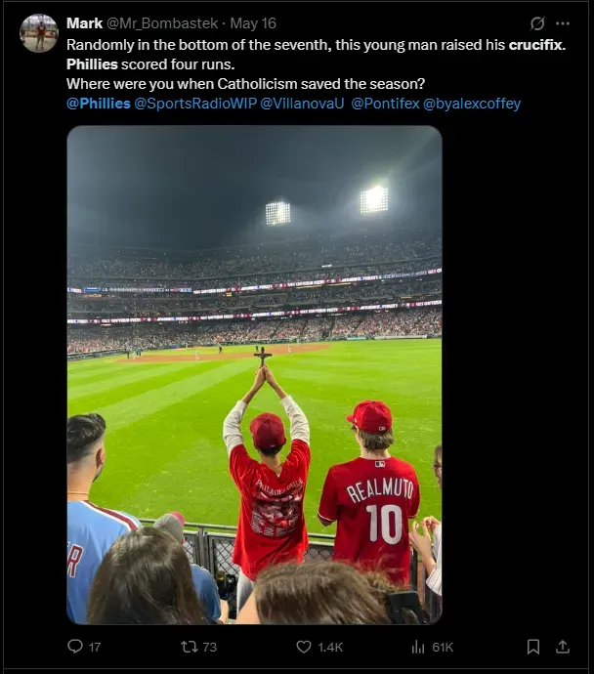Click the Grok explain icon
This screenshot has height=674, width=594.
point(537,23)
